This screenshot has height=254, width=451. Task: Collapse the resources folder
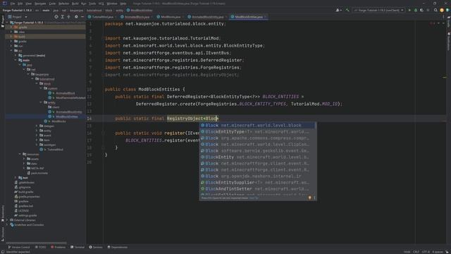(x=20, y=154)
